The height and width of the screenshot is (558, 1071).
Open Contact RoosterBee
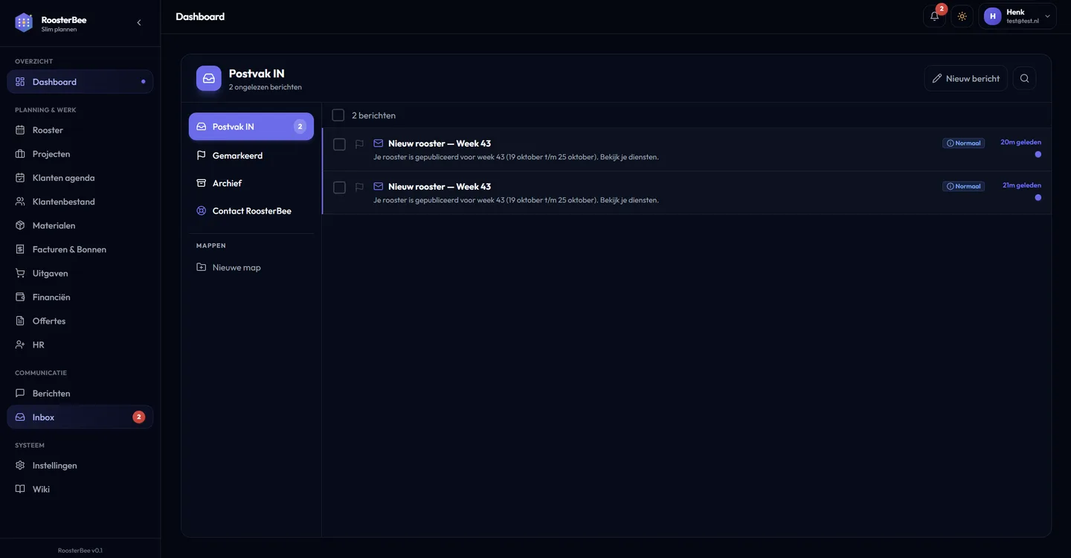click(251, 211)
